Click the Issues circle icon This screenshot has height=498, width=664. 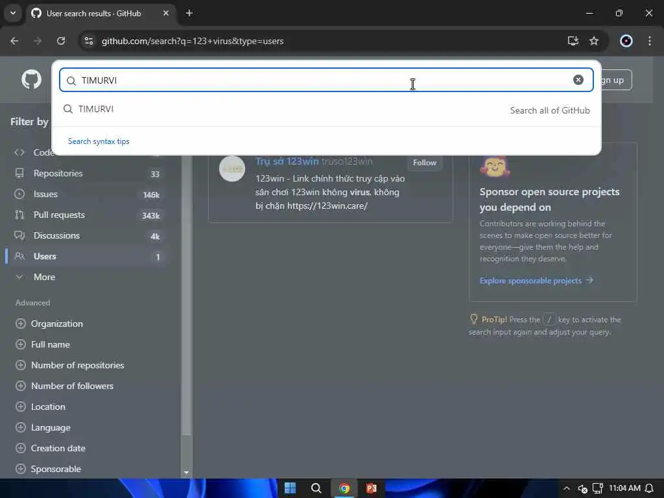pyautogui.click(x=19, y=194)
